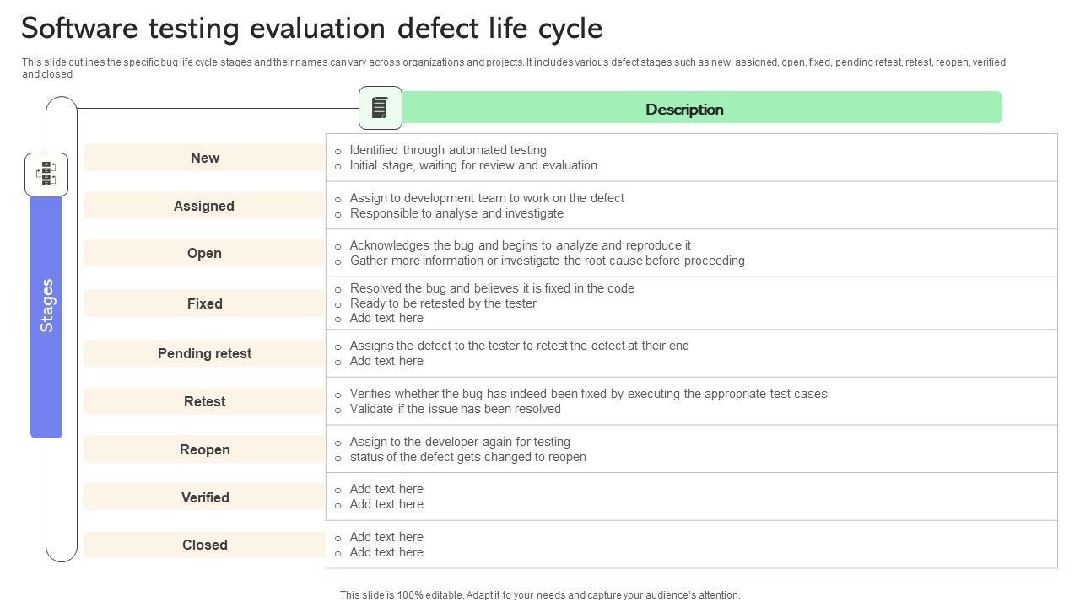Select the Pending retest stage label
Screen dimensions: 1080x607
(x=204, y=353)
